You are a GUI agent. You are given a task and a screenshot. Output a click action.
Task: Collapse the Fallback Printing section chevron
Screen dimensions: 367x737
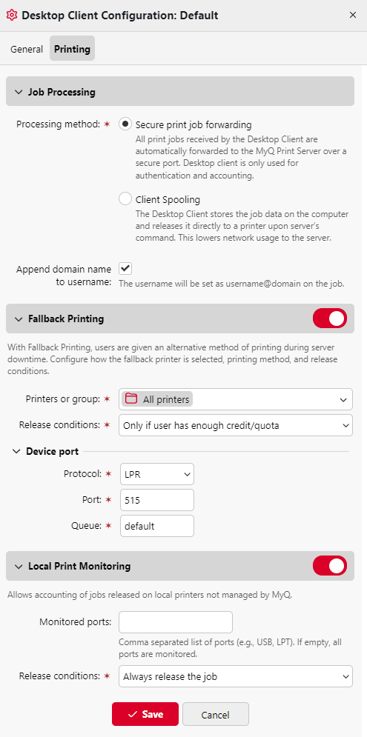pos(19,319)
